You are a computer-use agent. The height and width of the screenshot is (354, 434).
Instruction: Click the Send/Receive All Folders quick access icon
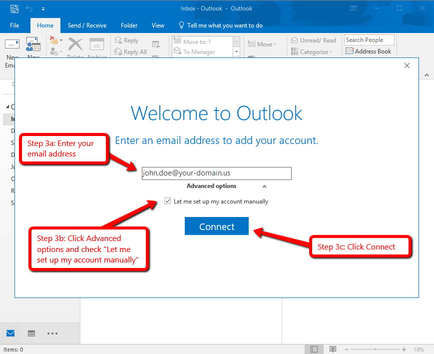pyautogui.click(x=14, y=8)
